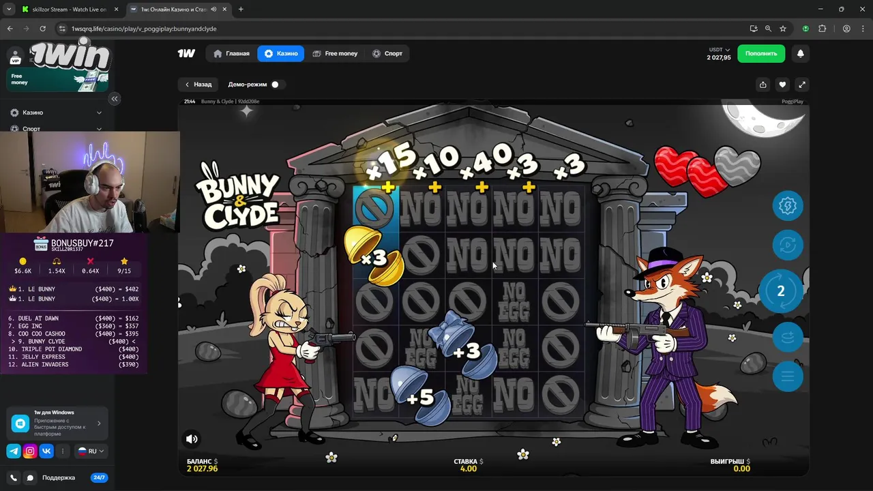
Task: Click the 1W logo in header
Action: (186, 53)
